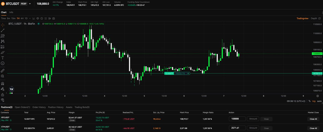
Task: Click the 13222.73 PnL label on chart
Action: pyautogui.click(x=180, y=73)
